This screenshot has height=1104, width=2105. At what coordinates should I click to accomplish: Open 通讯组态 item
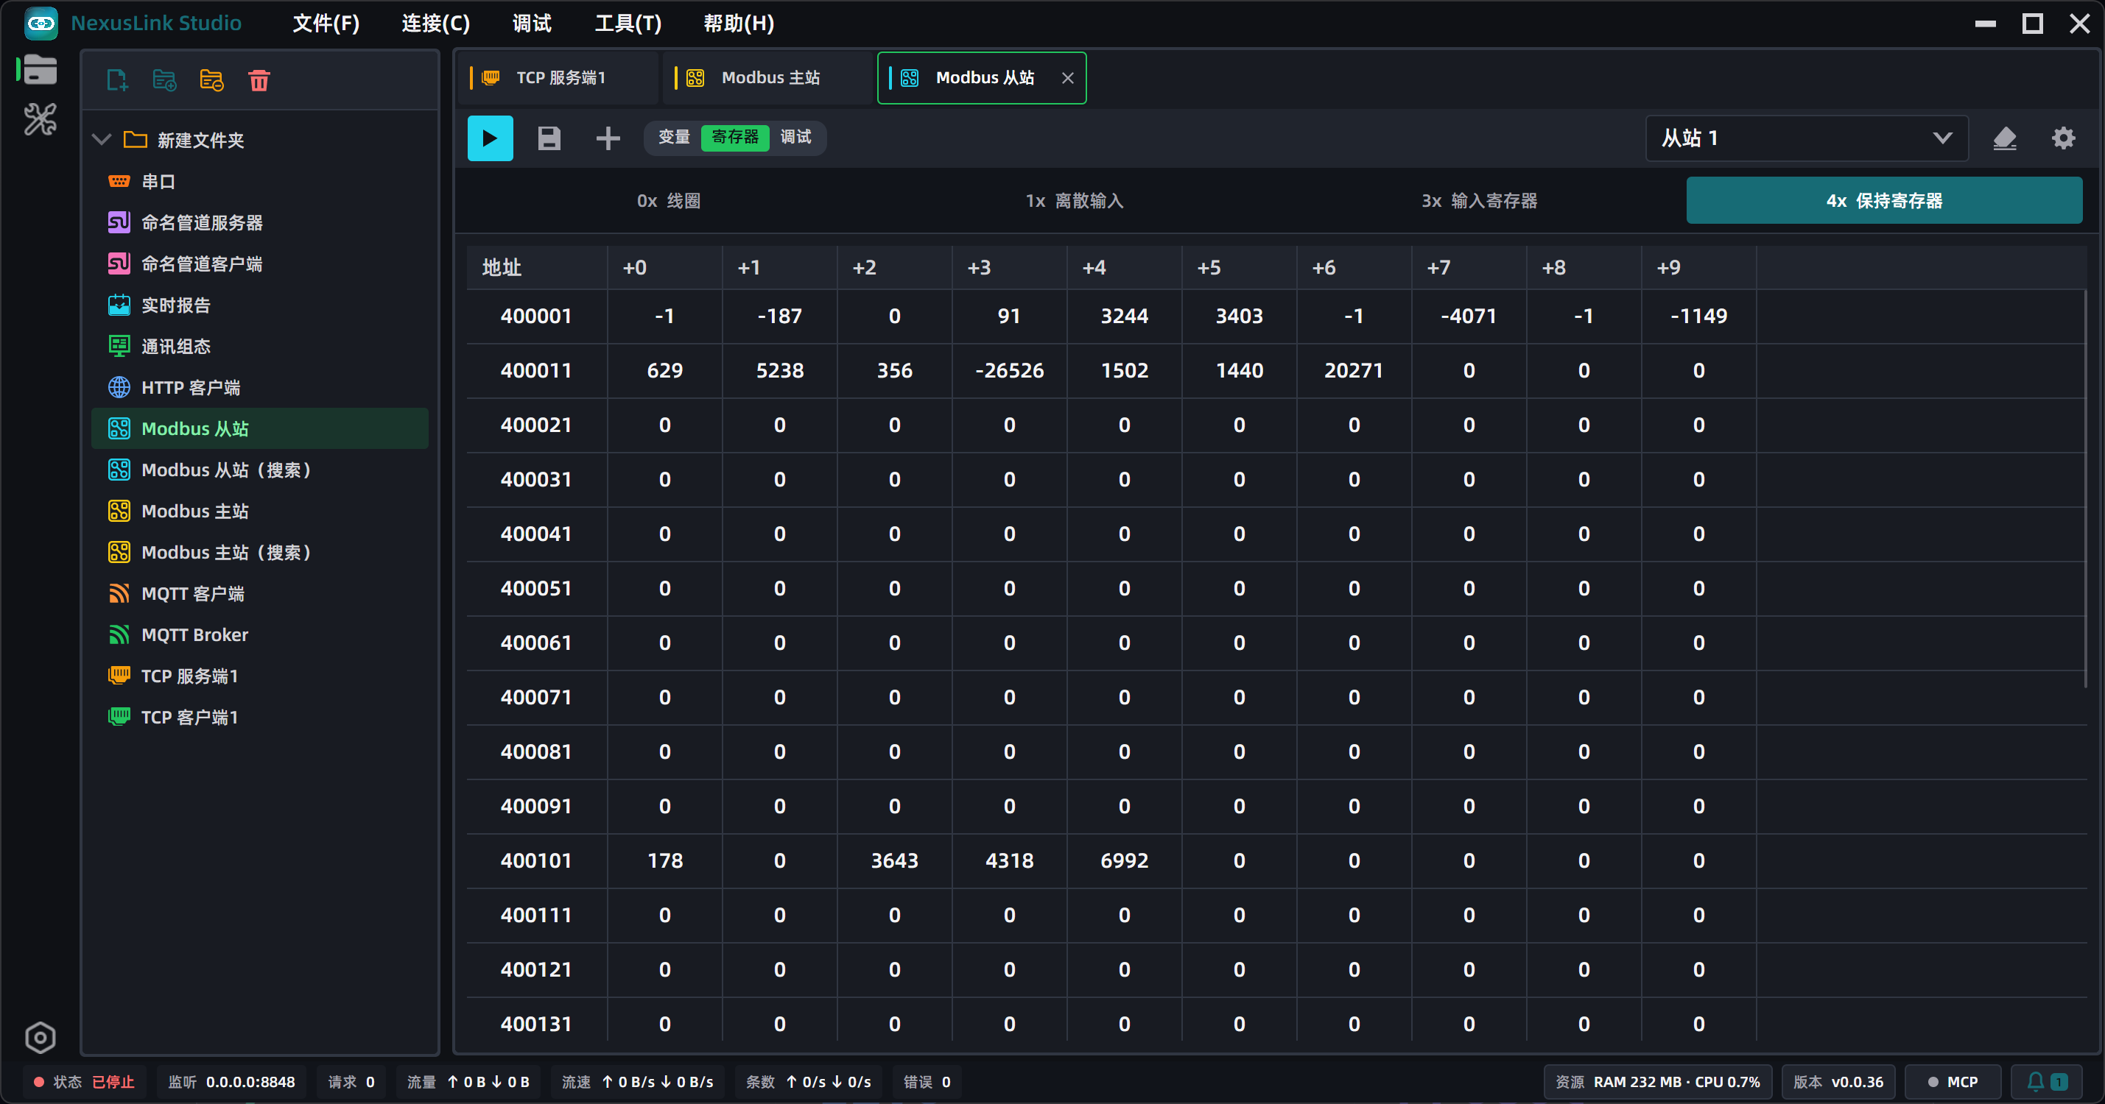260,346
